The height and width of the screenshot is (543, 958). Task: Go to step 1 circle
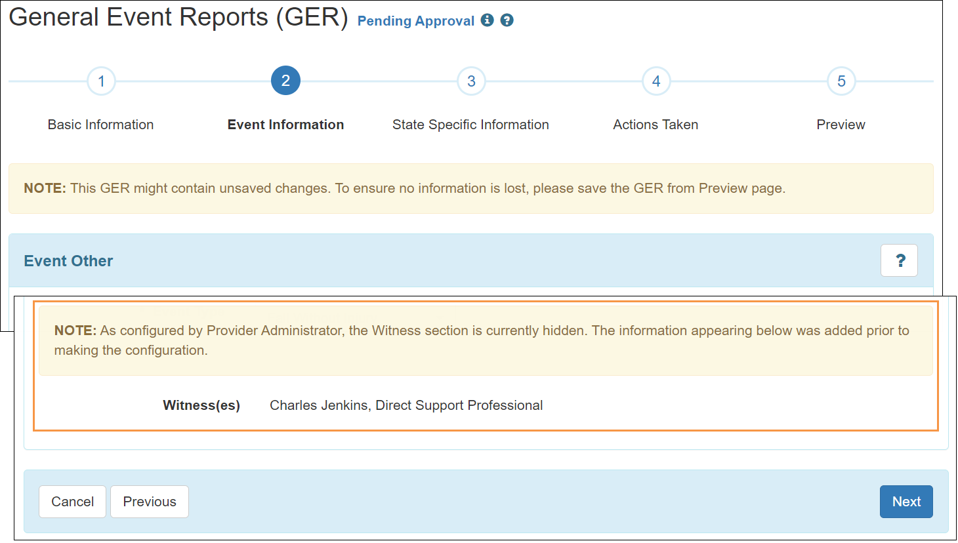pyautogui.click(x=101, y=81)
